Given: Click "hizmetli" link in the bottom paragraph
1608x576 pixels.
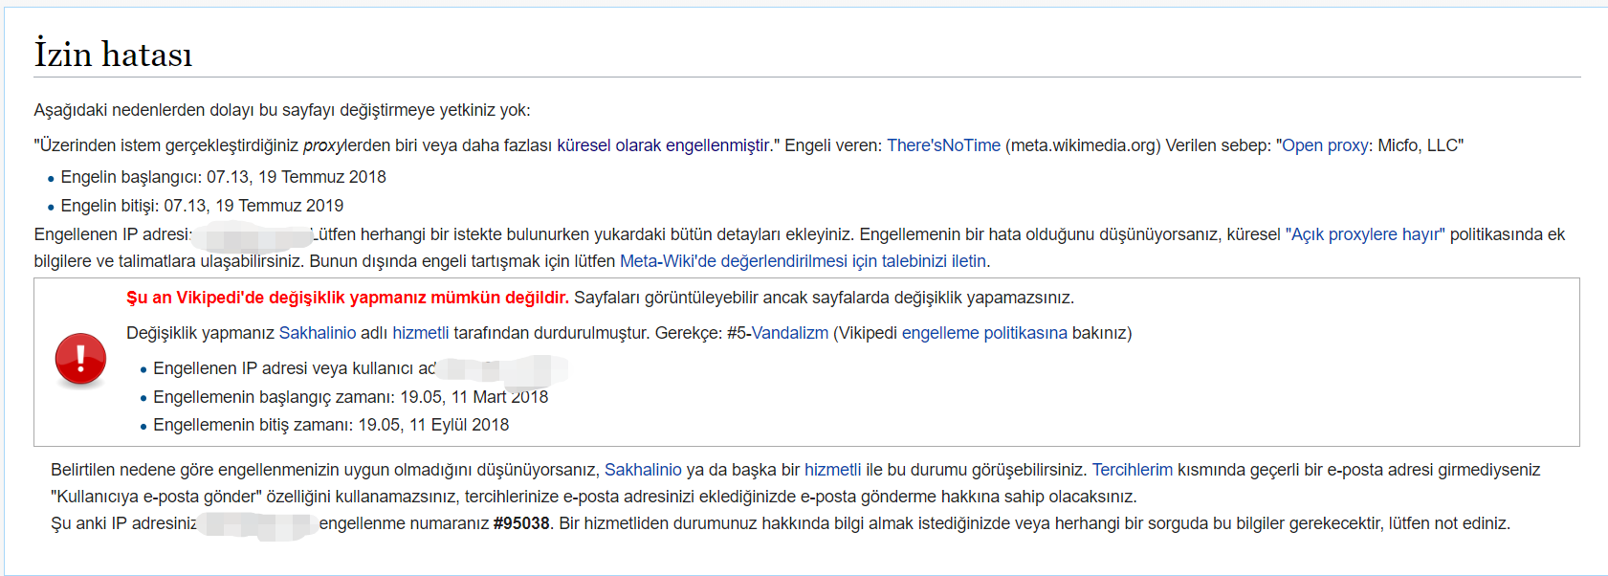Looking at the screenshot, I should pyautogui.click(x=832, y=470).
